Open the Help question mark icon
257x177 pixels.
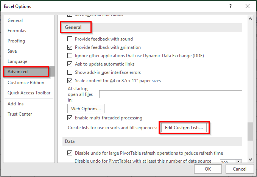[x=231, y=6]
